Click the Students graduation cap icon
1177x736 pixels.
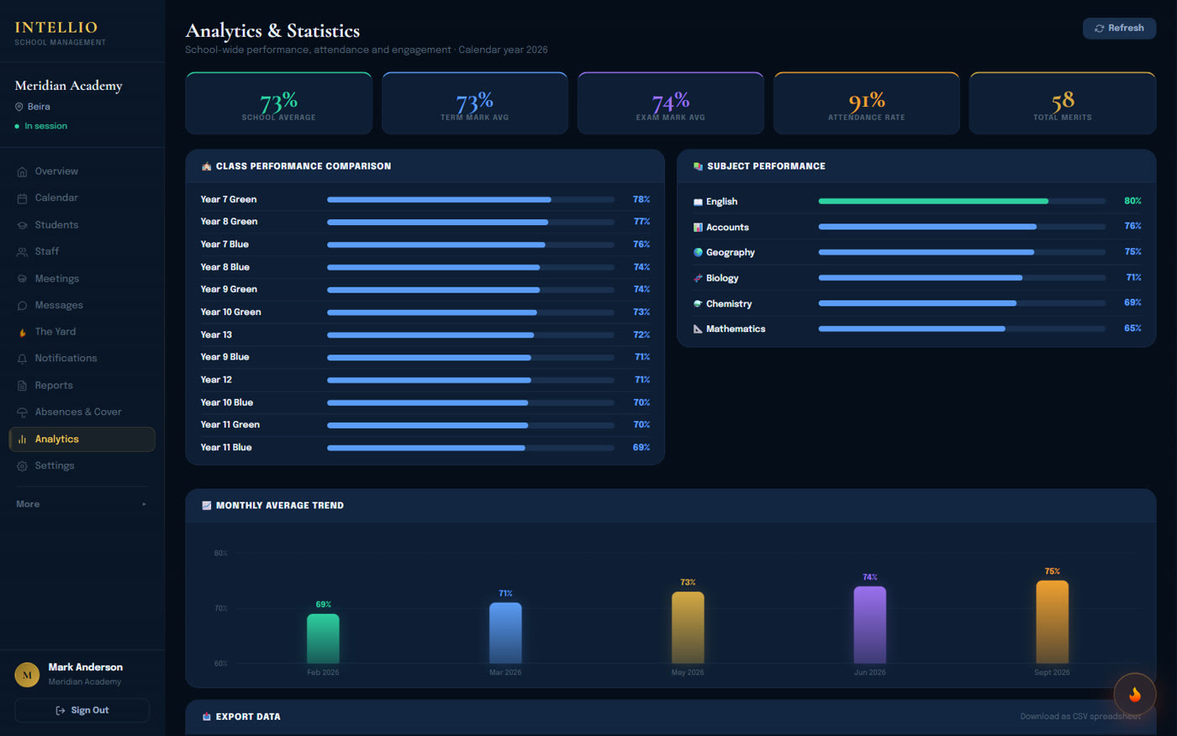[22, 225]
